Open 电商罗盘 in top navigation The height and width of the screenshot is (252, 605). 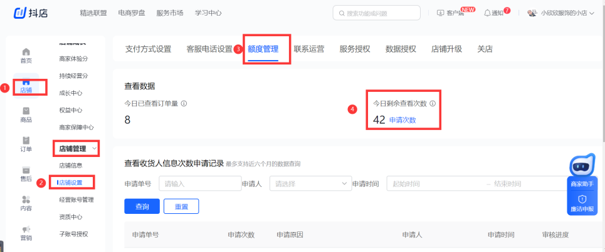pyautogui.click(x=133, y=13)
